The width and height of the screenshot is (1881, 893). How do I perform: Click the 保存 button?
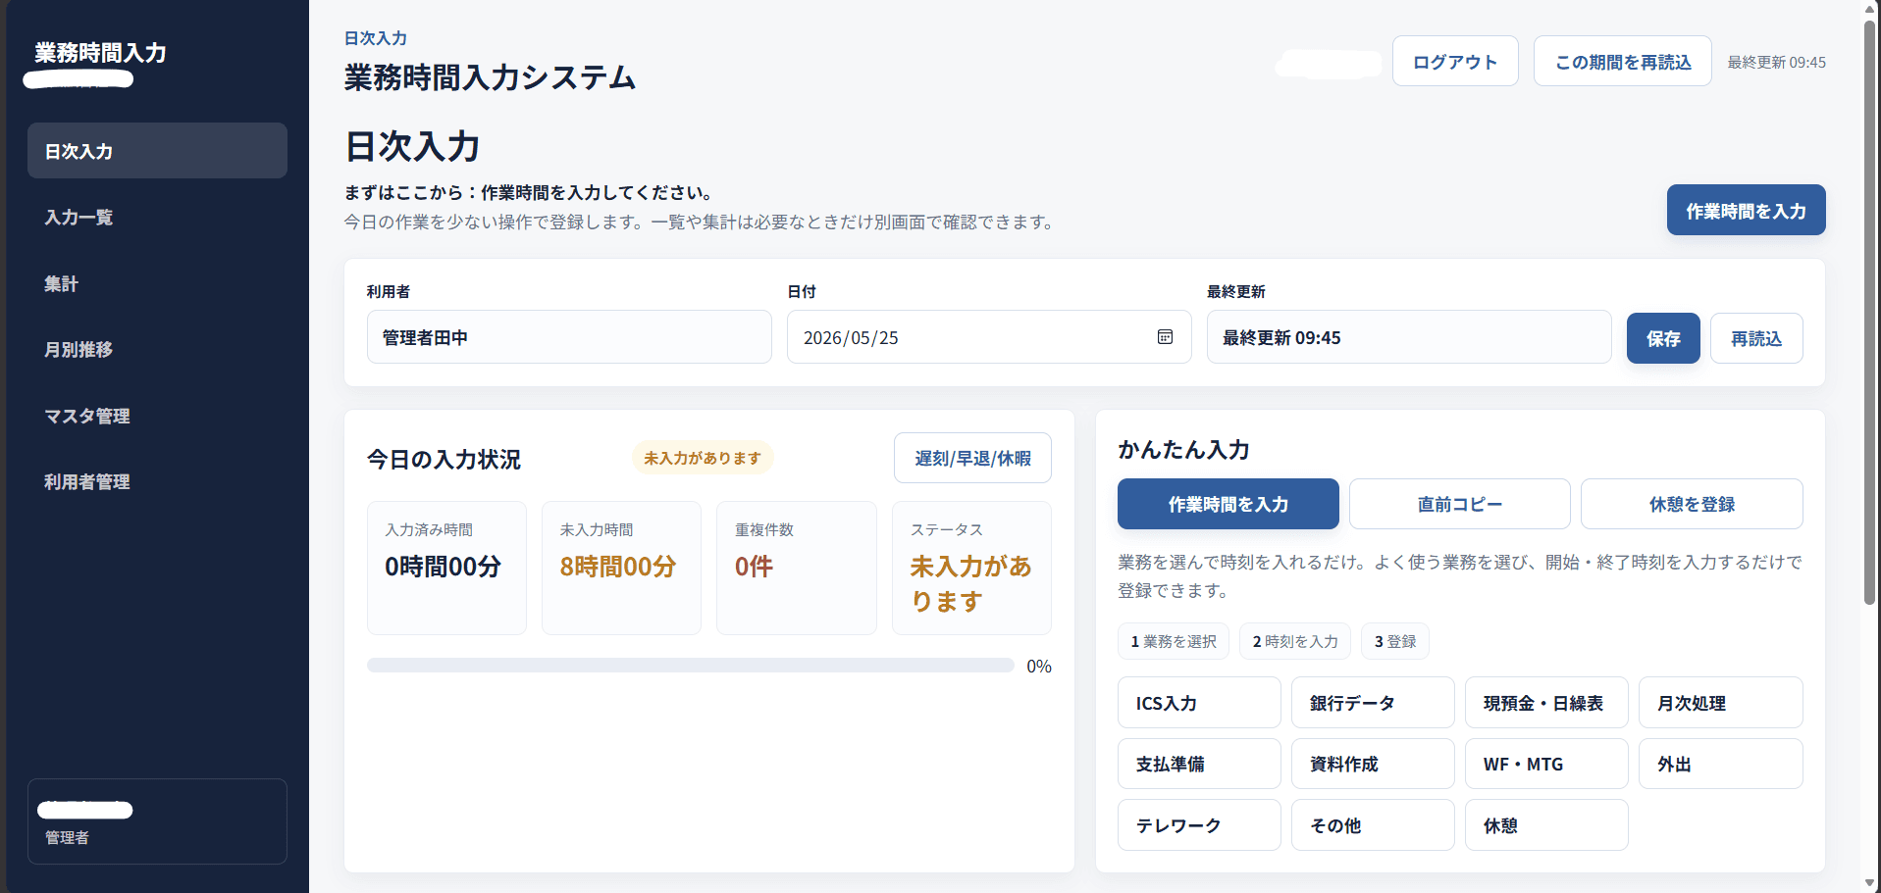click(x=1663, y=338)
